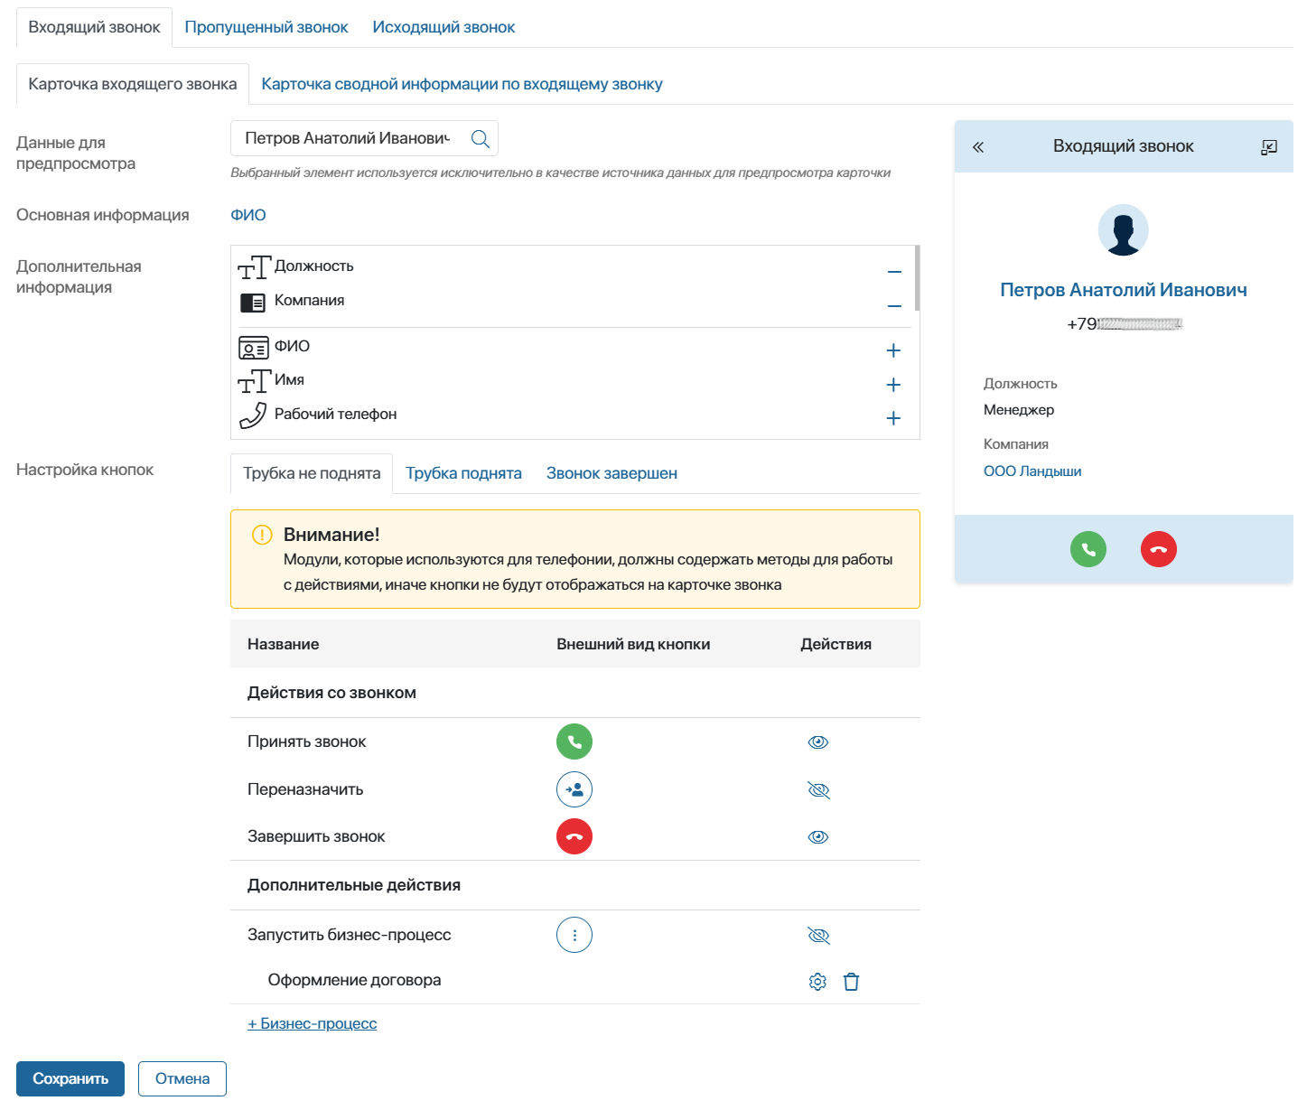Click the Дополнительные действия section header
The height and width of the screenshot is (1110, 1307).
coord(354,885)
